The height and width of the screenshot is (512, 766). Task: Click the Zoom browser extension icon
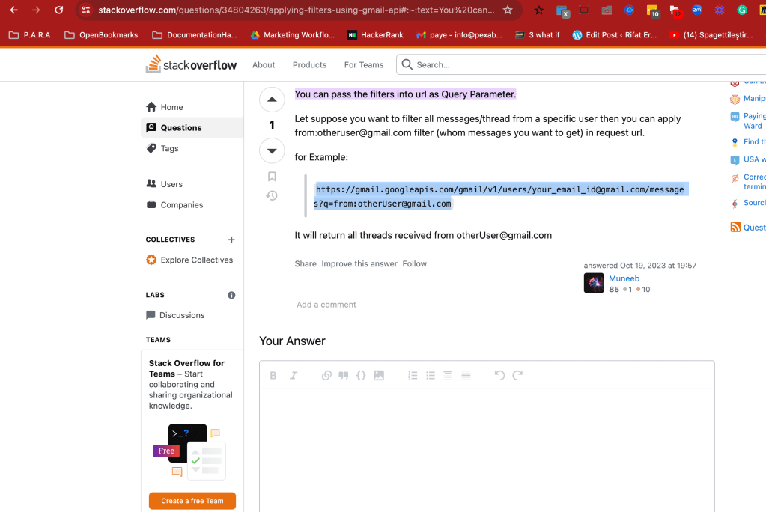(697, 10)
